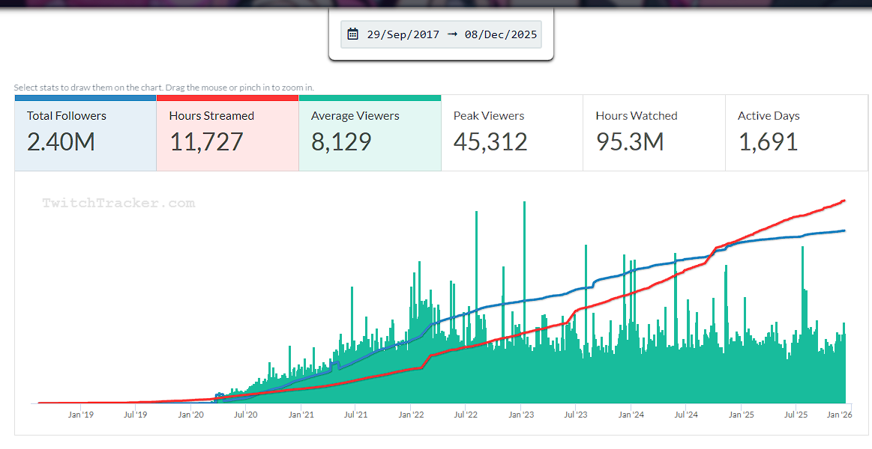Click the 8,129 average viewers value

[341, 142]
